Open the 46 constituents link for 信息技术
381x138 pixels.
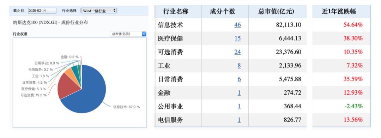point(237,25)
